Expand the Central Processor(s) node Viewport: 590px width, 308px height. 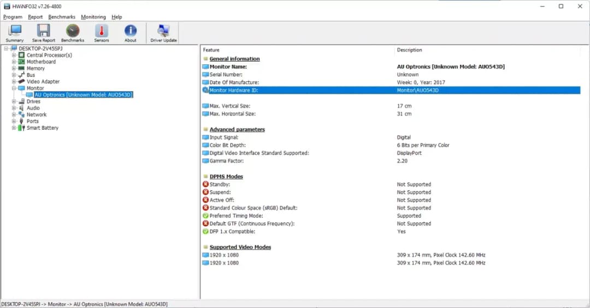(14, 55)
